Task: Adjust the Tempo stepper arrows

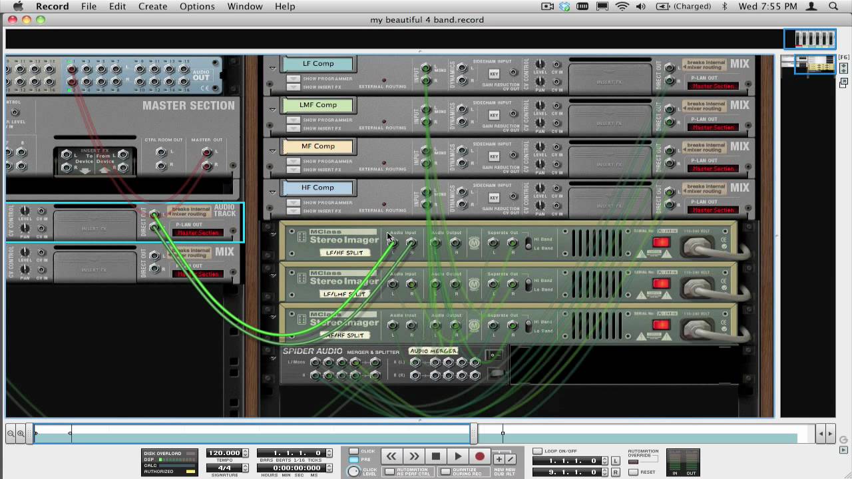Action: point(245,453)
